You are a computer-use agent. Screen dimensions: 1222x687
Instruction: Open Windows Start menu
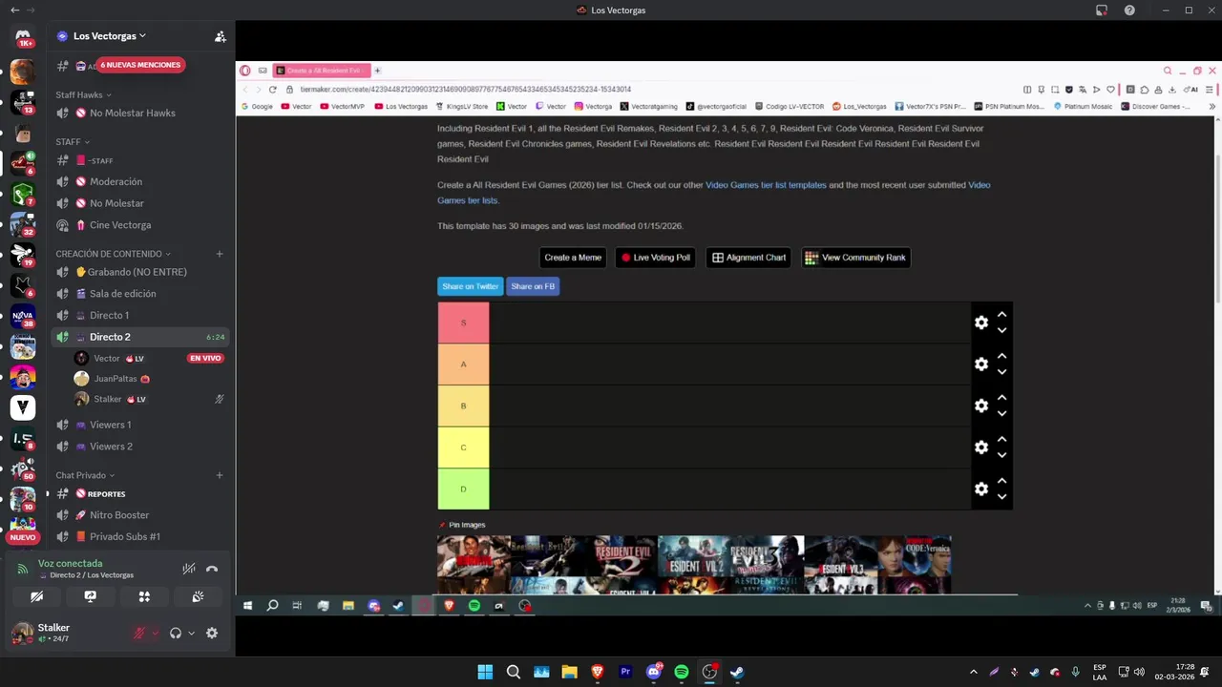pos(485,672)
